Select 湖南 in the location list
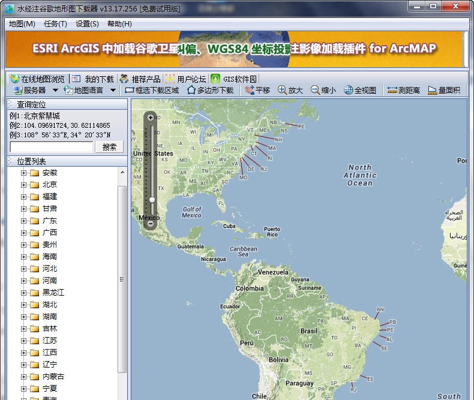Viewport: 474px width, 400px height. pyautogui.click(x=50, y=317)
